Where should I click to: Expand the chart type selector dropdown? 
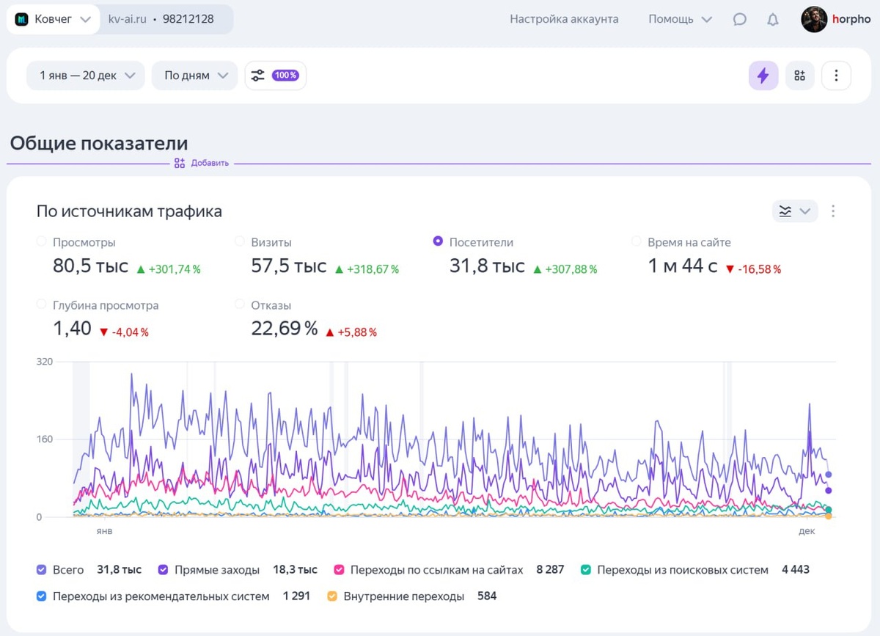[x=795, y=211]
